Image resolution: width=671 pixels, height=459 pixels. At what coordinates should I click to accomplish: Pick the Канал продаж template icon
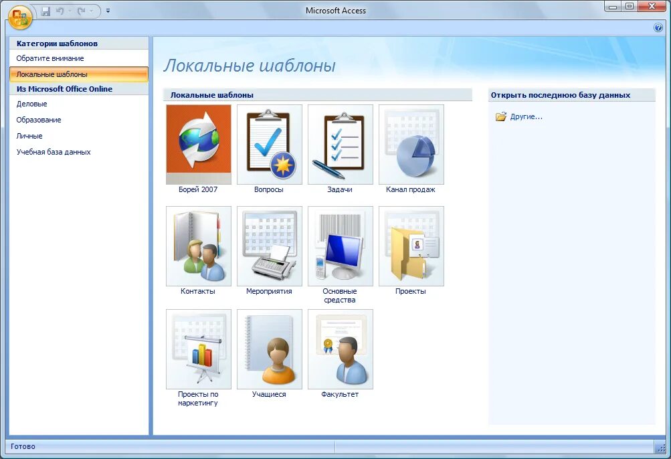coord(411,145)
